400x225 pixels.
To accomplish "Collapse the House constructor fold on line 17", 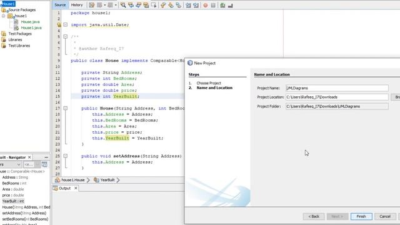I will tap(66, 108).
